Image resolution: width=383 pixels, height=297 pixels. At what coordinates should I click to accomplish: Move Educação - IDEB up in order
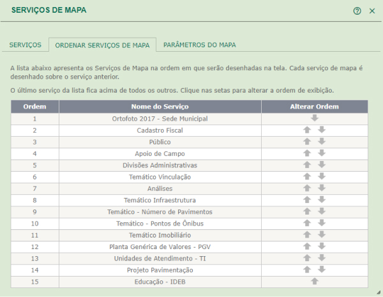coord(314,281)
